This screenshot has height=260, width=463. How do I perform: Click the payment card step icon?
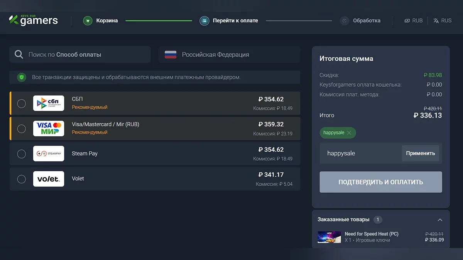[x=204, y=20]
